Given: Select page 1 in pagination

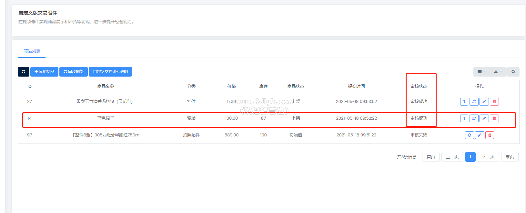Looking at the screenshot, I should tap(470, 157).
